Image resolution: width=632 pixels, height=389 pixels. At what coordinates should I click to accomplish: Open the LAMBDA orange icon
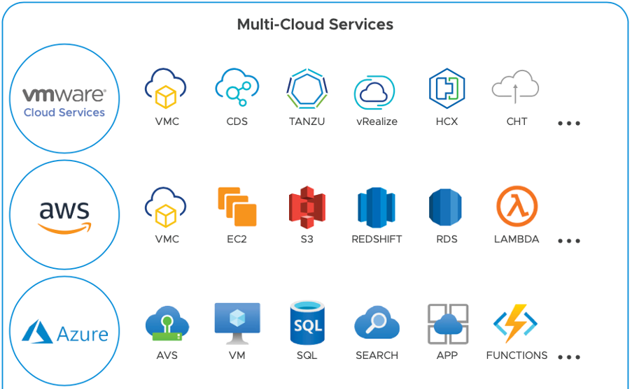tap(517, 206)
